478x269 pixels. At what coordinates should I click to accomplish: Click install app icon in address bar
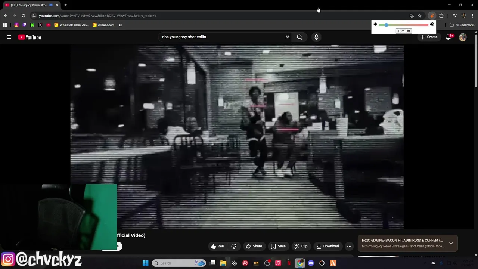click(412, 16)
